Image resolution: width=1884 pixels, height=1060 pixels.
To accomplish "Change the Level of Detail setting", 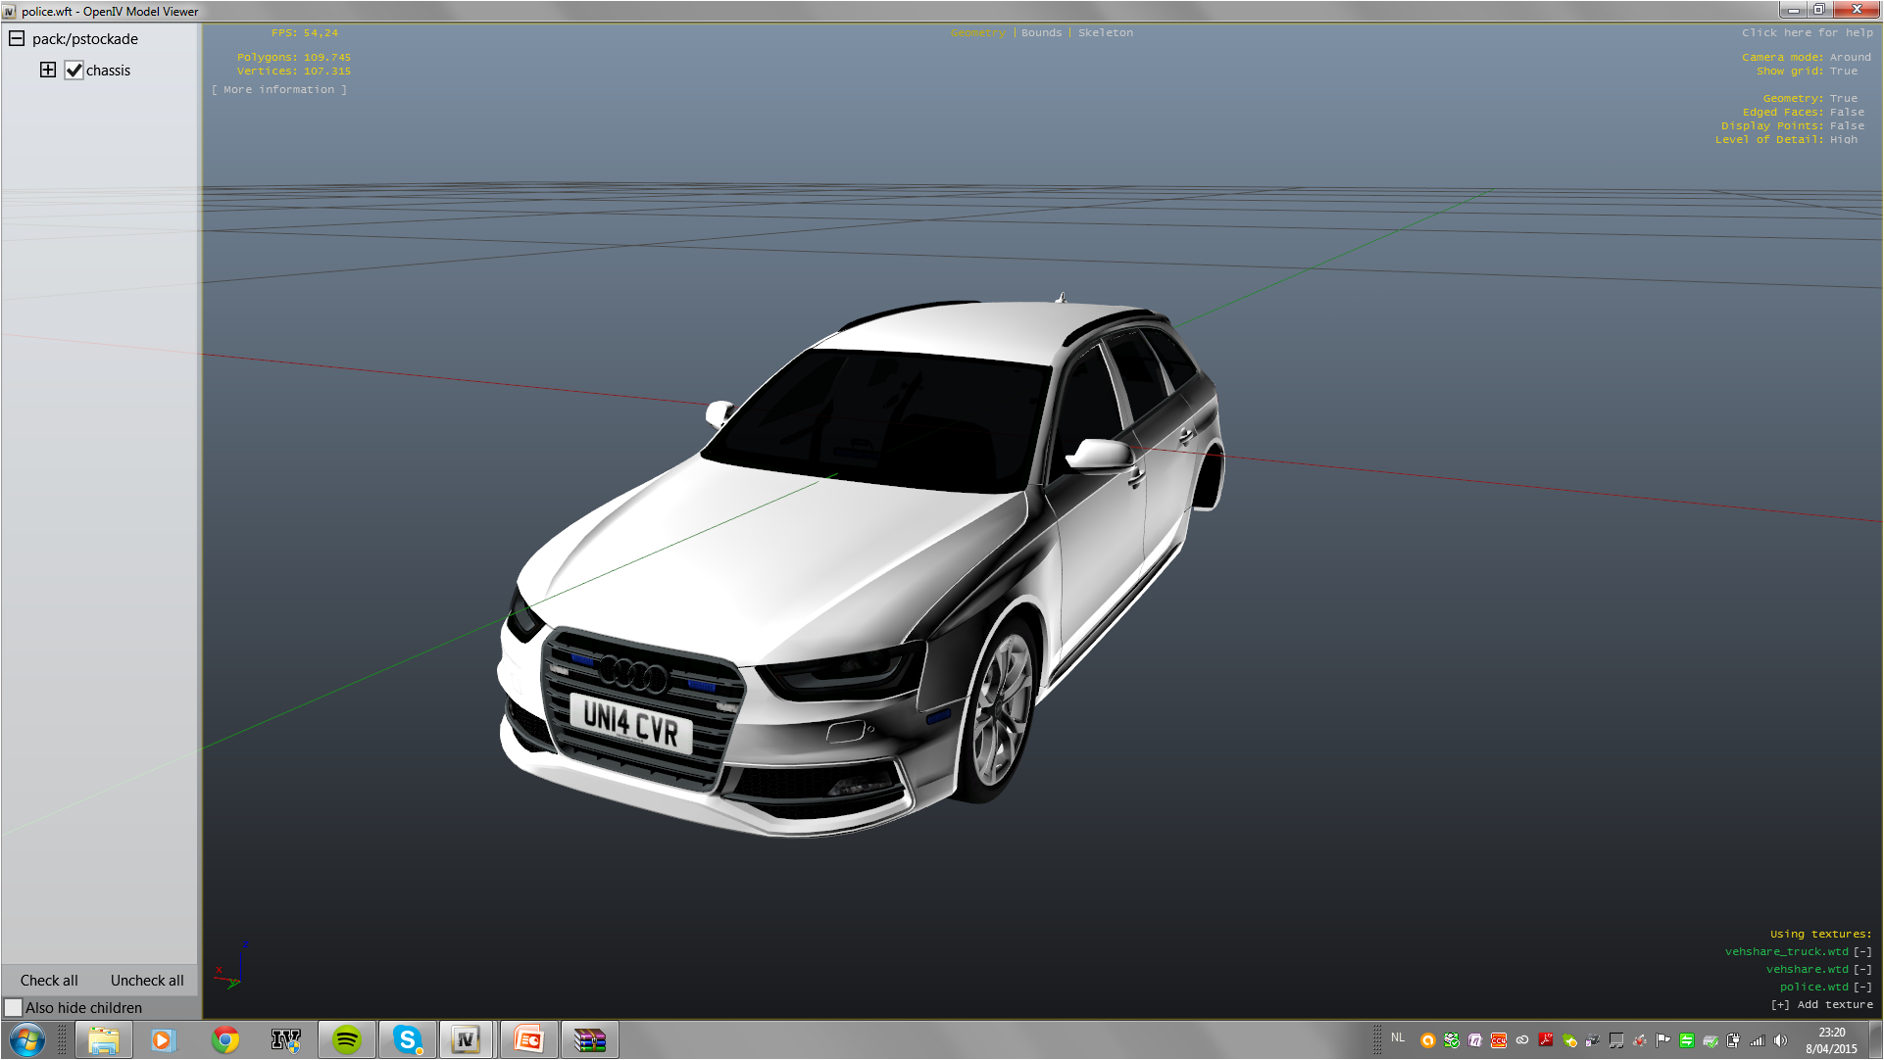I will pos(1786,139).
